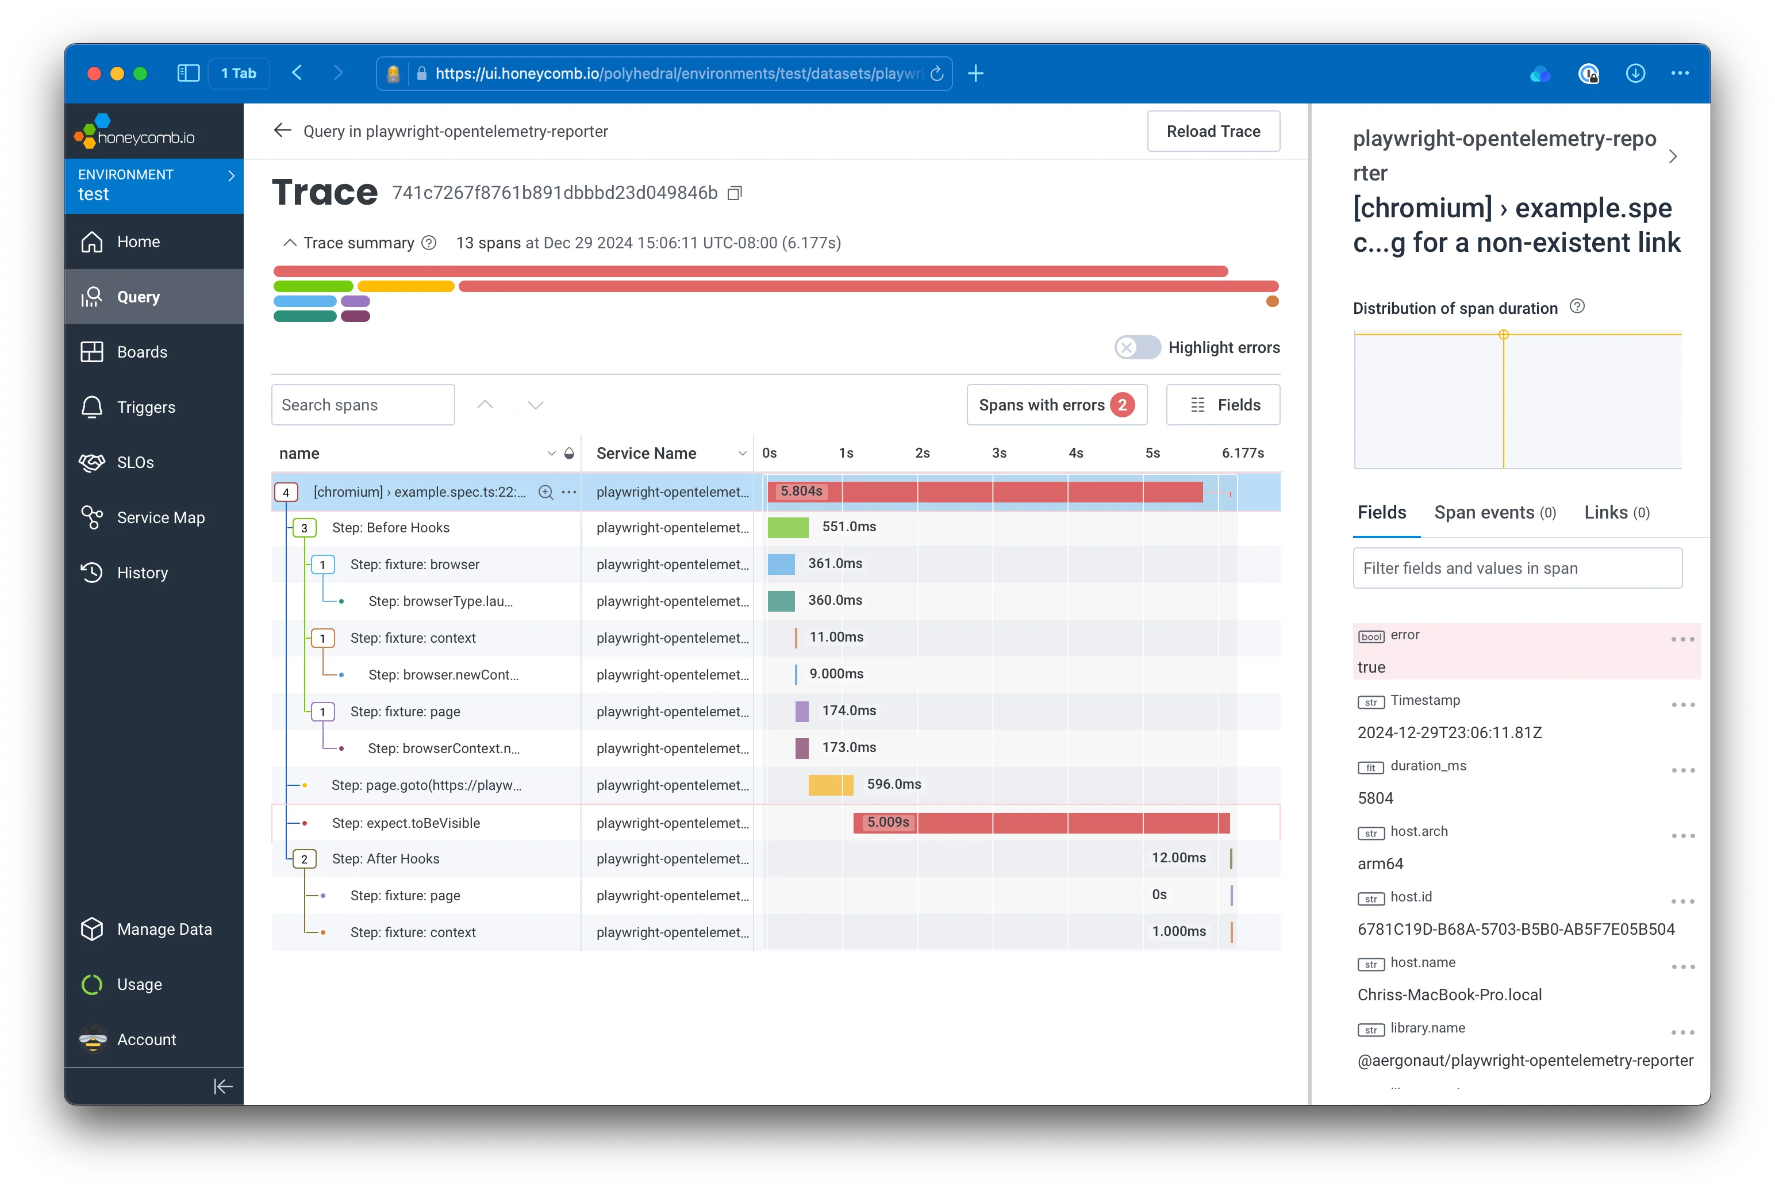Open the three-dot menu on chromium span row
The height and width of the screenshot is (1190, 1775).
(569, 492)
